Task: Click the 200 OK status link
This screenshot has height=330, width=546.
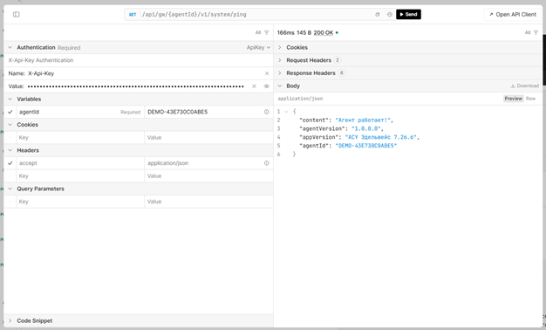Action: 323,33
